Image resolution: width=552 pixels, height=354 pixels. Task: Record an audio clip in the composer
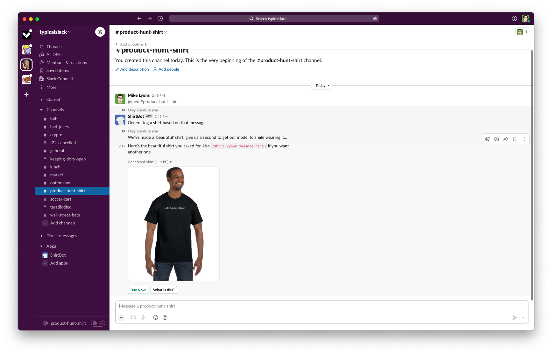pyautogui.click(x=143, y=317)
